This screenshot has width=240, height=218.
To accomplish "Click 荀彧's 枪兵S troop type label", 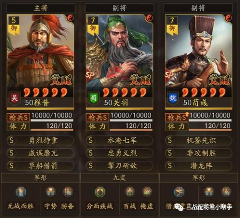I will (x=177, y=118).
